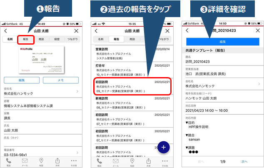Switch to 商談 tab in first screen
Viewport: 264px width, 168px height.
41,39
